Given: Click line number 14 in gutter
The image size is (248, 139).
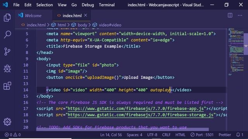Looking at the screenshot, I should pos(26,90).
